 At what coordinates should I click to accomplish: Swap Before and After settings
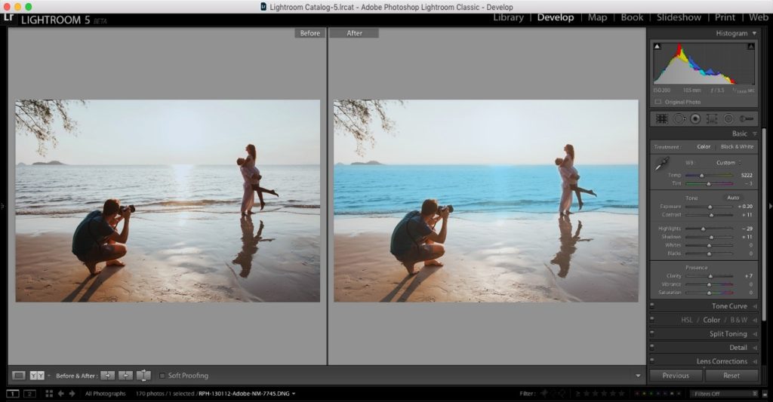coord(143,376)
